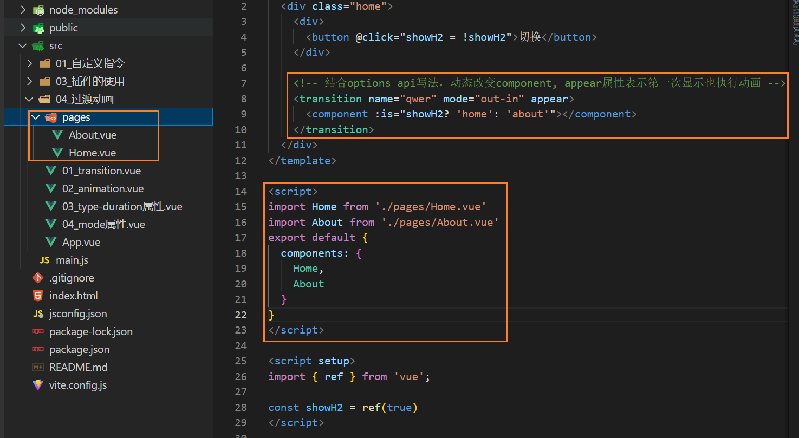799x438 pixels.
Task: Click the App.vue Vue file icon
Action: [x=51, y=243]
